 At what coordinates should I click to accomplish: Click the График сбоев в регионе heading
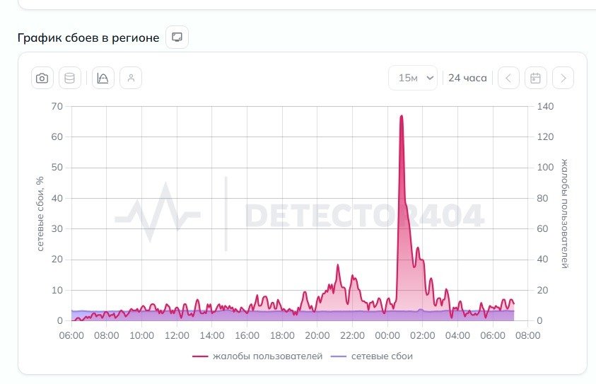88,37
